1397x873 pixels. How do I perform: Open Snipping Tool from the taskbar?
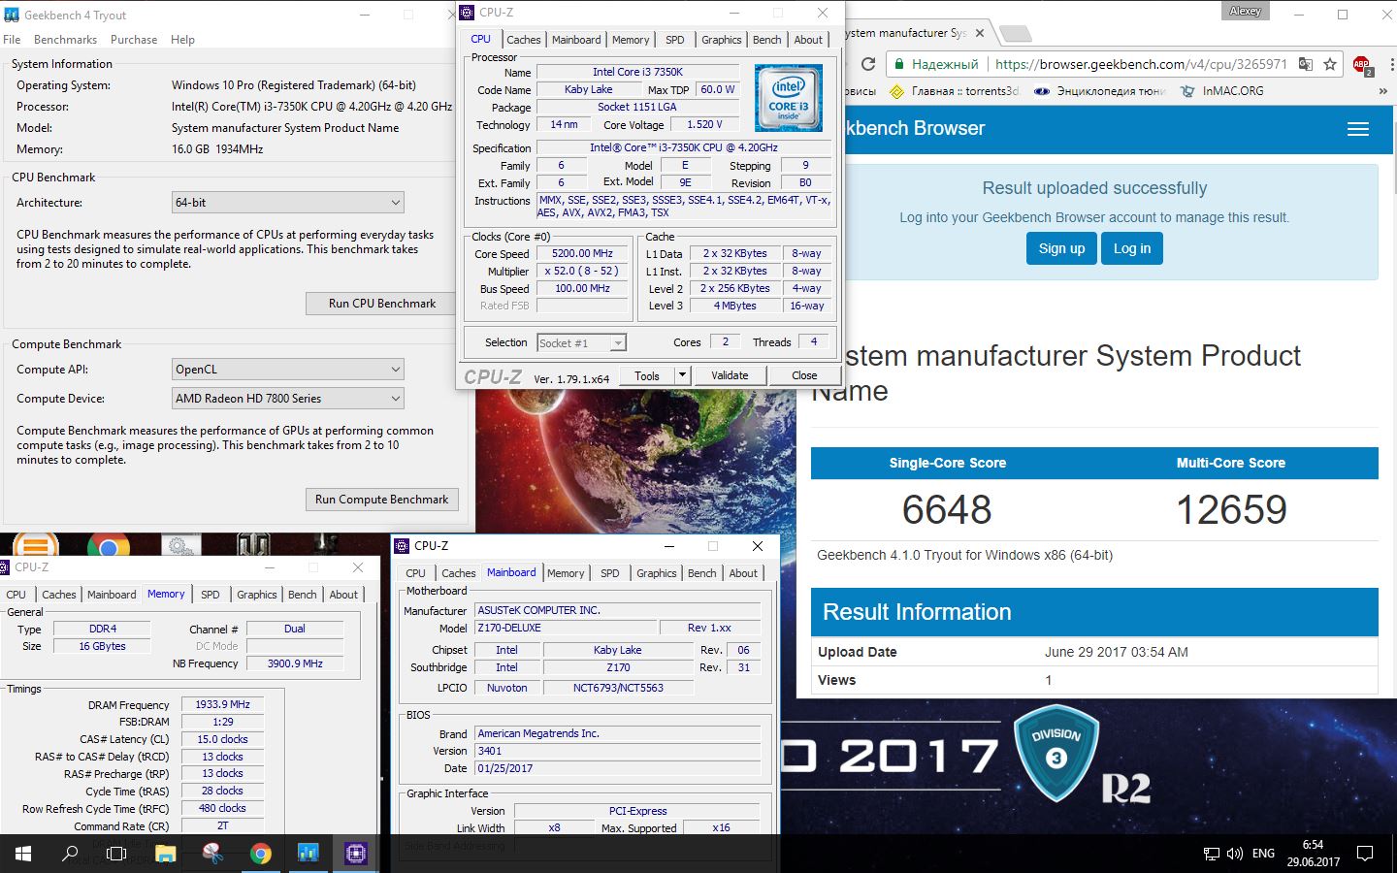(x=212, y=854)
